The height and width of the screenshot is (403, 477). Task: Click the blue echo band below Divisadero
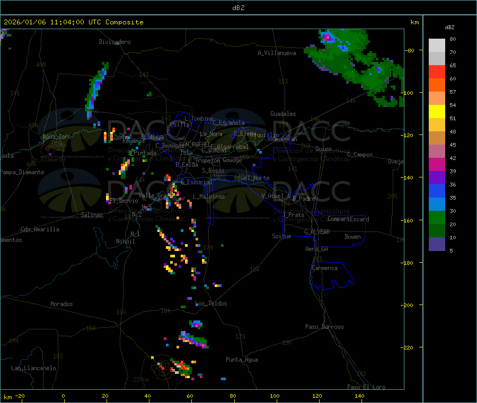click(x=96, y=89)
